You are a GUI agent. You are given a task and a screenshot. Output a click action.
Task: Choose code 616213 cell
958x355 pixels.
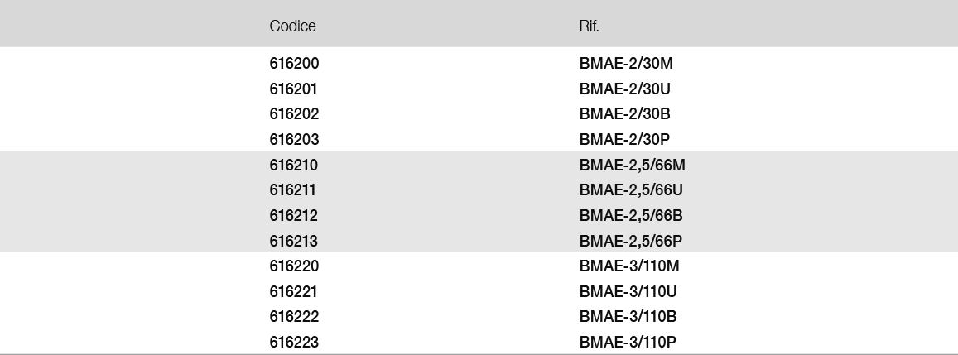(x=294, y=241)
